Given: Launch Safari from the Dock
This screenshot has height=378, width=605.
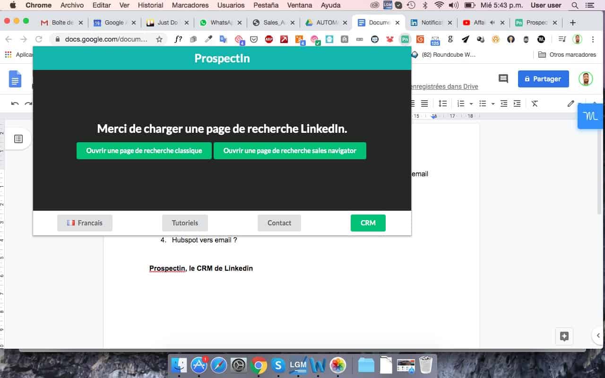Looking at the screenshot, I should [219, 365].
